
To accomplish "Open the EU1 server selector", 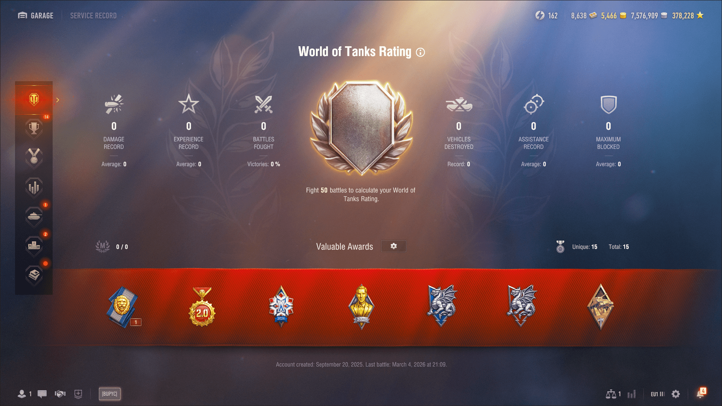I will pos(658,394).
